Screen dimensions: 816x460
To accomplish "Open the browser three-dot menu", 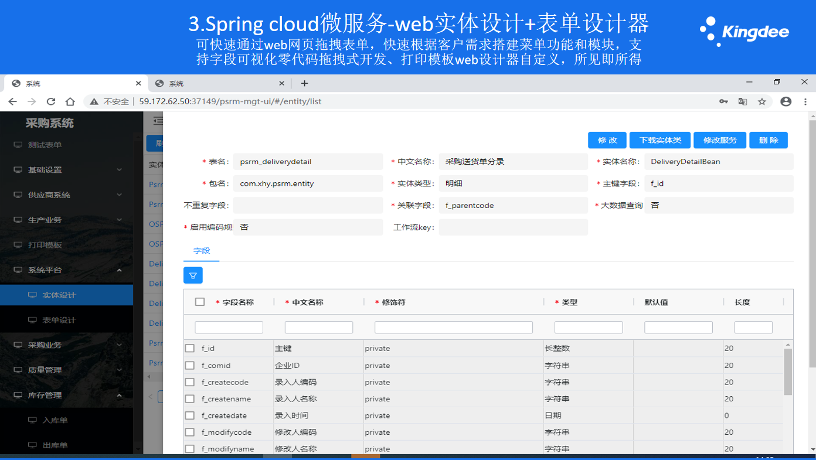I will (806, 101).
